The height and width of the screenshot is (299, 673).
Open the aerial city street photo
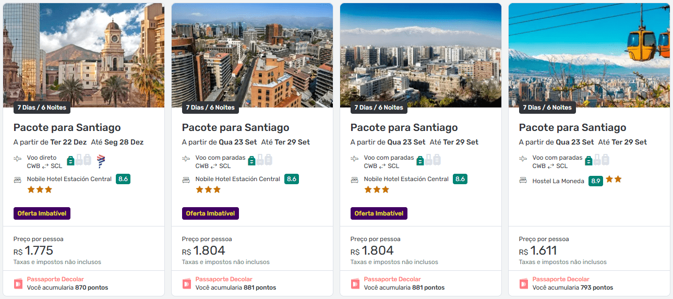click(x=252, y=52)
